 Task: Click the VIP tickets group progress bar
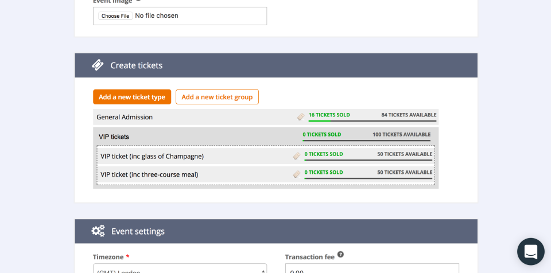[367, 141]
